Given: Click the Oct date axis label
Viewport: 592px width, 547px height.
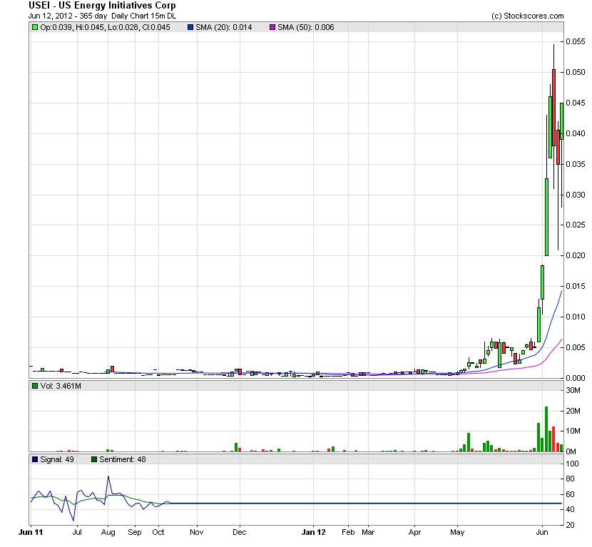Looking at the screenshot, I should tap(158, 532).
